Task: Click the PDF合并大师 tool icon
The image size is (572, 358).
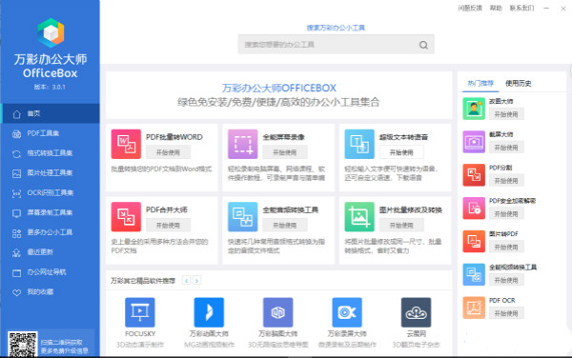Action: tap(126, 217)
